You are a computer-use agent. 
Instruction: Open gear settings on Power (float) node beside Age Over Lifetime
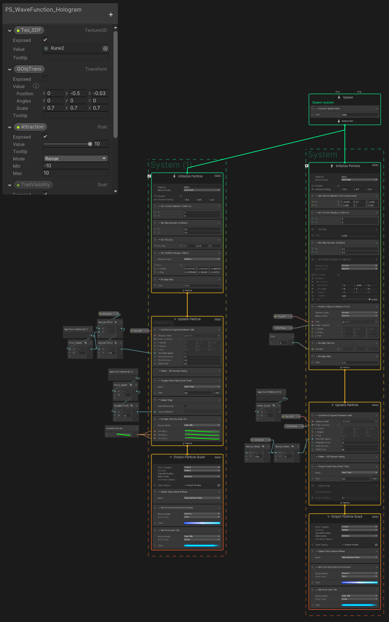pos(86,343)
